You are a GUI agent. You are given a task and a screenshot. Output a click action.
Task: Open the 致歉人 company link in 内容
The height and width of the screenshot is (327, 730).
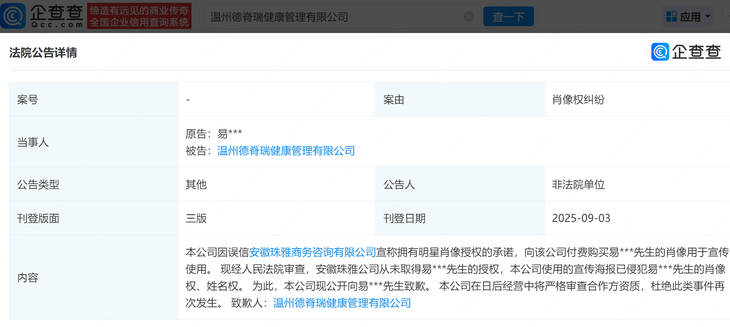342,303
